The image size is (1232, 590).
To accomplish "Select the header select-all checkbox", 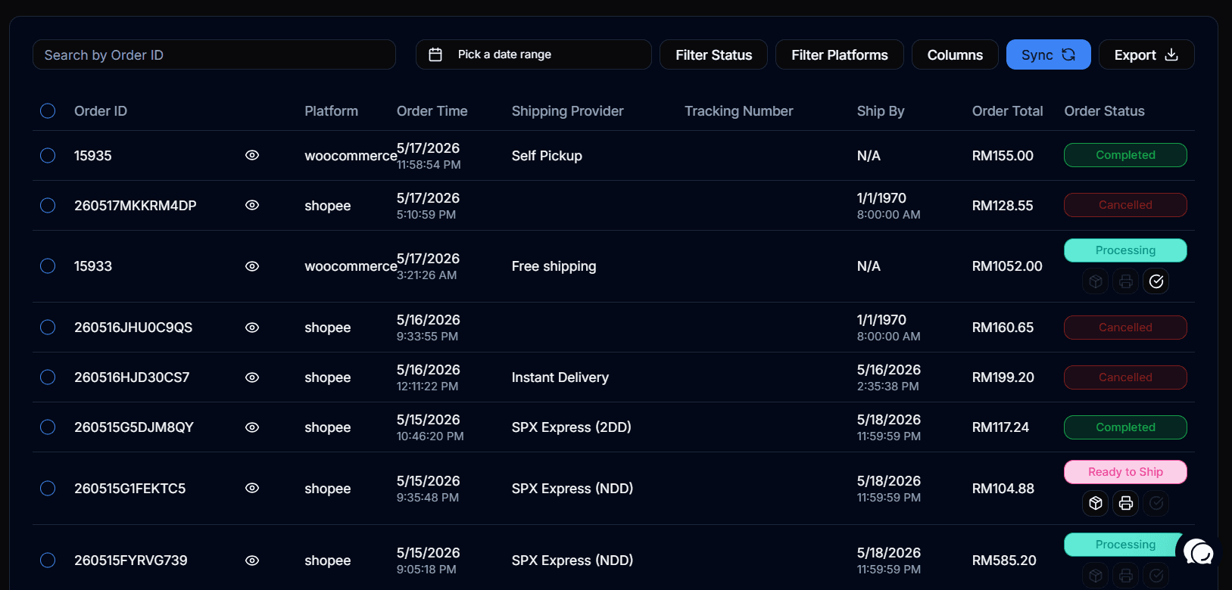I will click(48, 111).
